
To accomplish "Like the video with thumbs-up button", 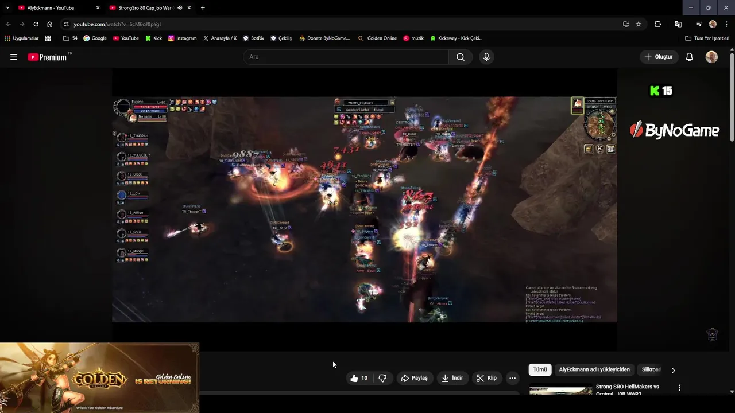I will pyautogui.click(x=359, y=378).
